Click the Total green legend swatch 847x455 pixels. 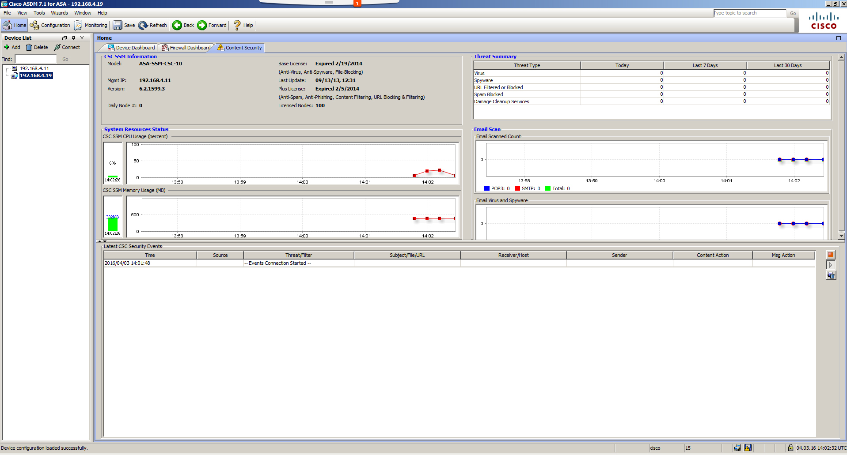[x=548, y=188]
